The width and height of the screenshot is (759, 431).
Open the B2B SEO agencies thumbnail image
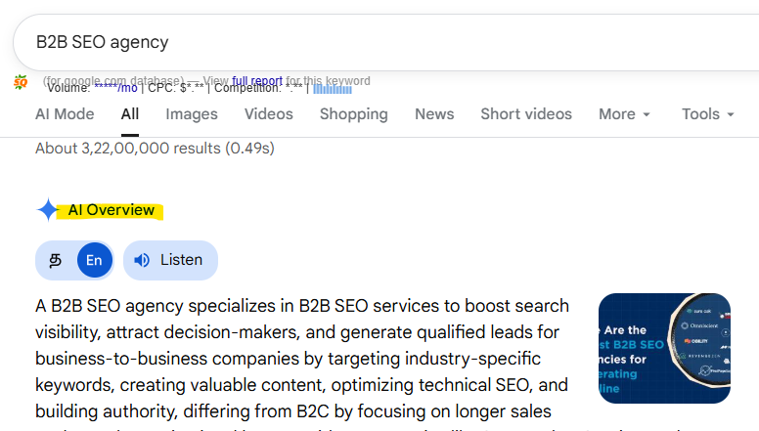point(664,349)
